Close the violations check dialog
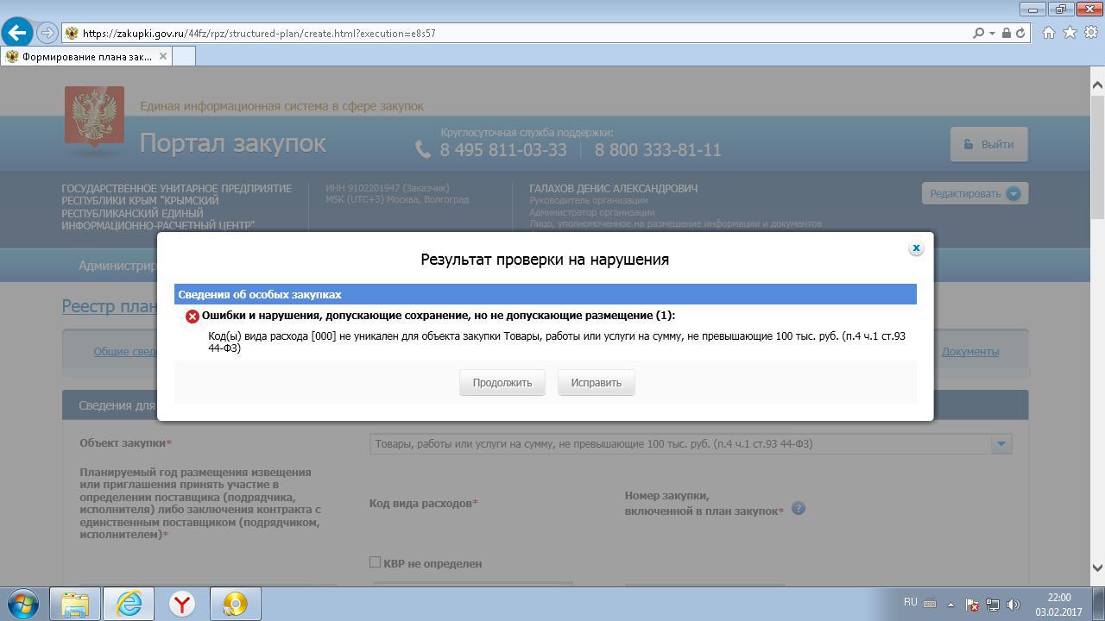Viewport: 1105px width, 621px height. (x=916, y=248)
